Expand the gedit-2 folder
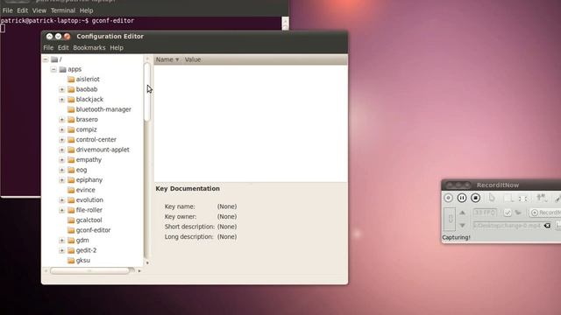Viewport: 561px width, 315px height. [62, 250]
